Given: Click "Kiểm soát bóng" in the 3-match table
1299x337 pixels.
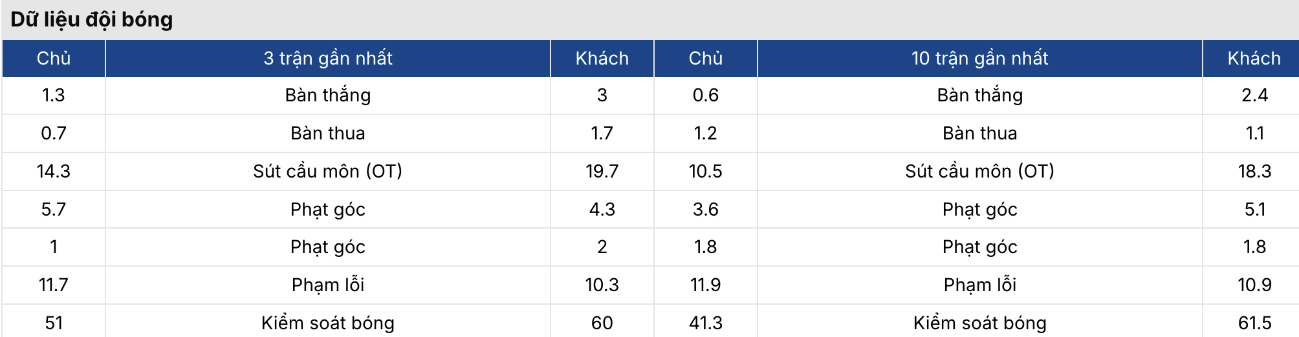Looking at the screenshot, I should pyautogui.click(x=327, y=323).
